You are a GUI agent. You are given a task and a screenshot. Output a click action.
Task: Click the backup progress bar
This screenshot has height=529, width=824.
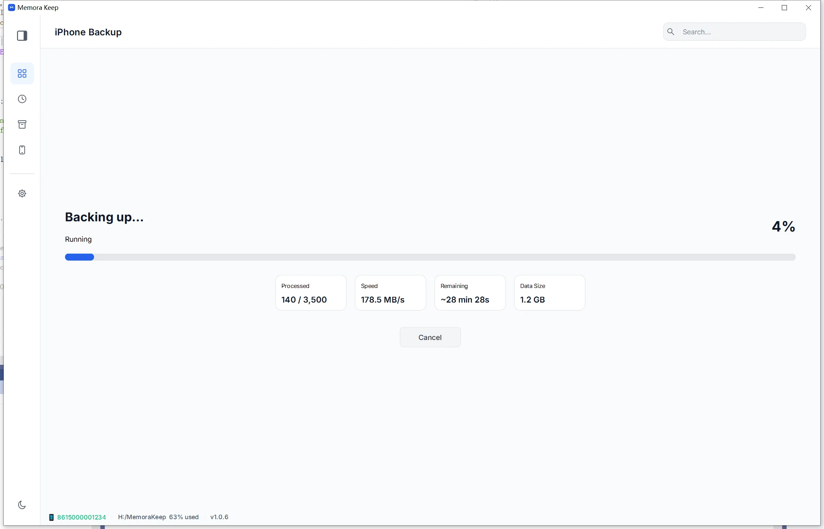430,257
